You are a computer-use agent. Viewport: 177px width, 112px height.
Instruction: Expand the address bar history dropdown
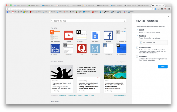click(149, 9)
